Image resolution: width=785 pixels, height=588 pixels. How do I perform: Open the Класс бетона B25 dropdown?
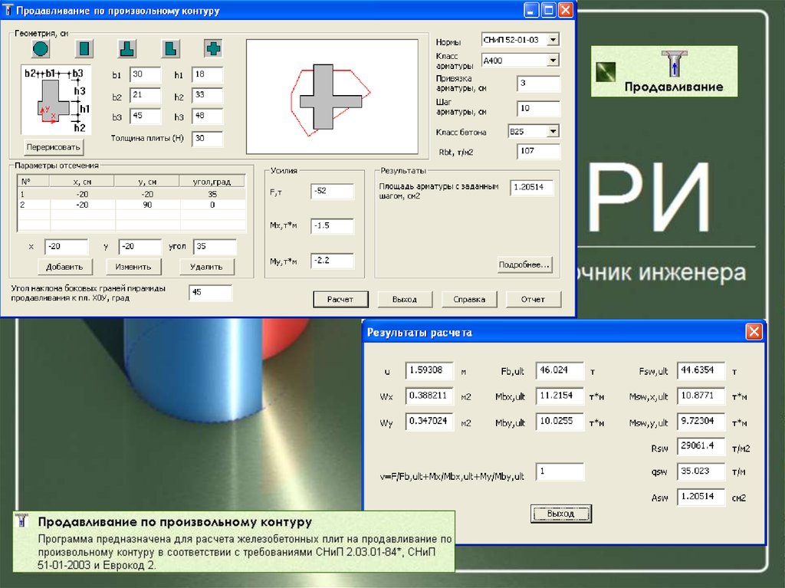[553, 131]
